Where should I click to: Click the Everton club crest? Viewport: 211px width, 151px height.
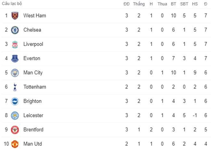(x=15, y=59)
